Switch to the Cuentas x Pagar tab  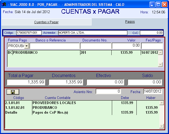46,22
